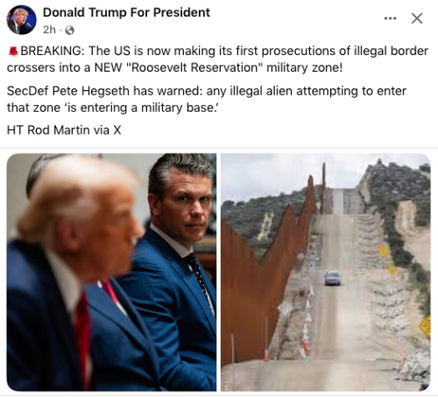Click the rusty border fence in right photo
This screenshot has width=438, height=397.
pyautogui.click(x=263, y=277)
